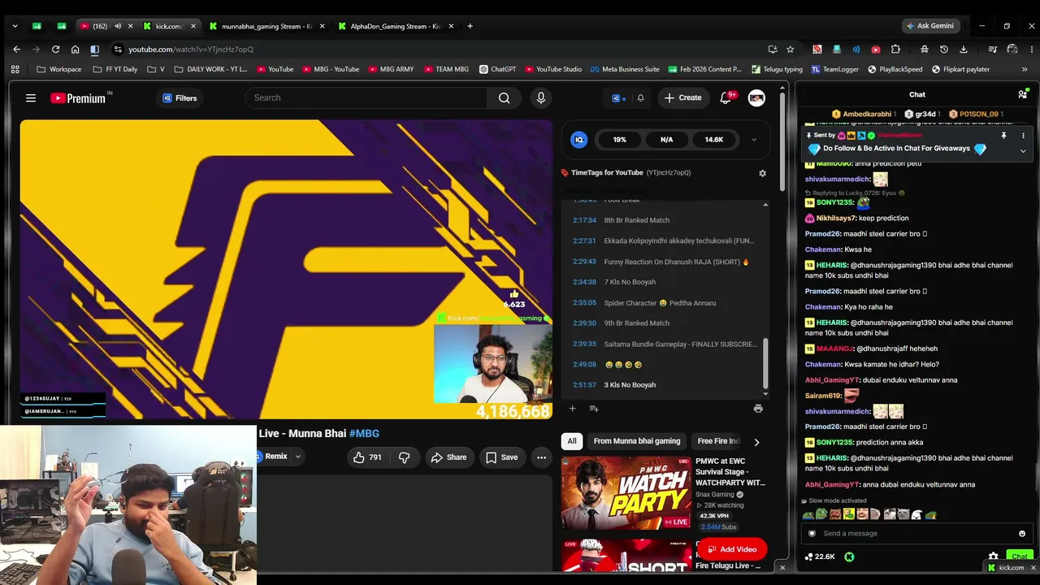This screenshot has width=1040, height=585.
Task: Open more actions ellipsis under the video
Action: [541, 457]
